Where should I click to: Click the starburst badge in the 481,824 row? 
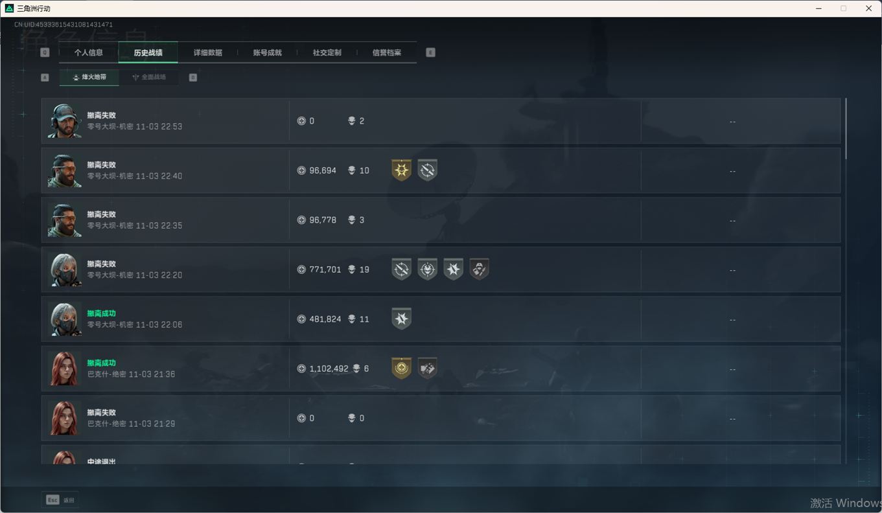tap(401, 319)
